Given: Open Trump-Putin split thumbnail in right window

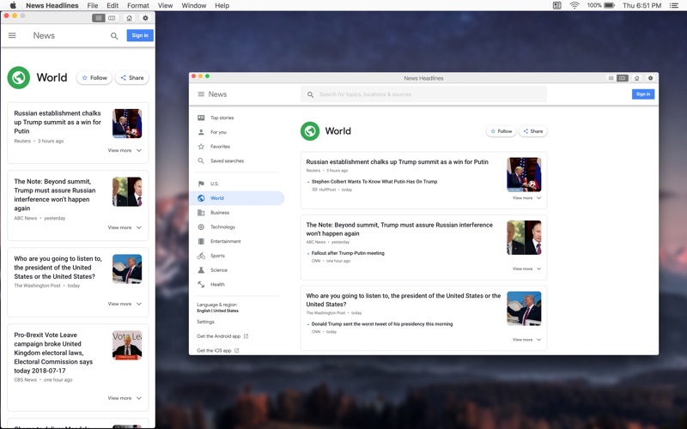Looking at the screenshot, I should point(524,238).
